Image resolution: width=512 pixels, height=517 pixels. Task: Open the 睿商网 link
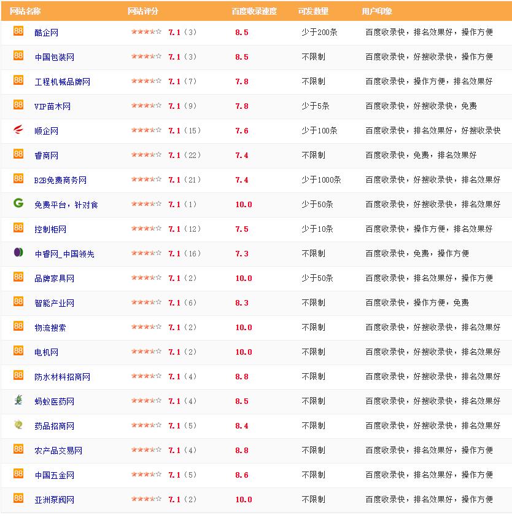47,156
